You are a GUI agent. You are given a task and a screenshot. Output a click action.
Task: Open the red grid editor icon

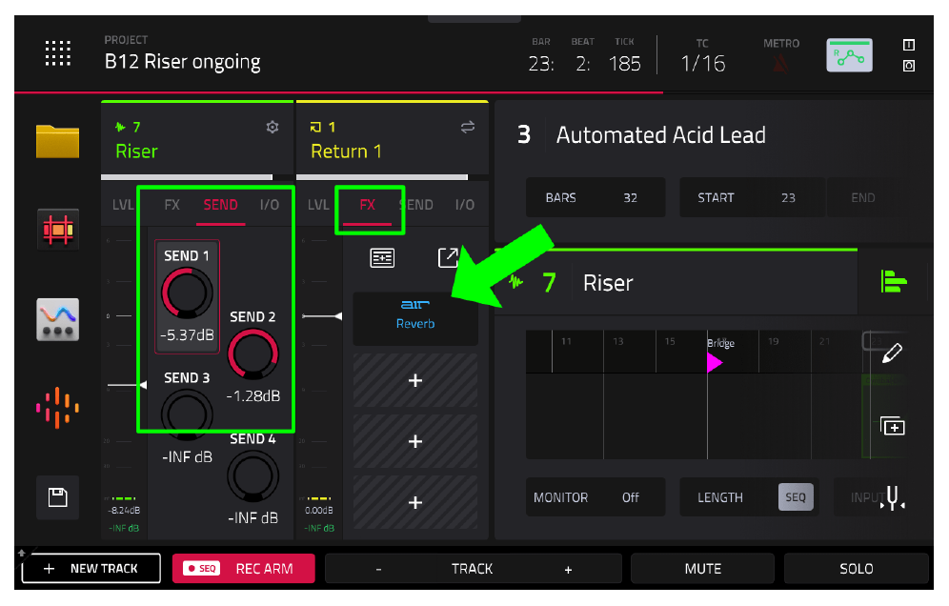click(x=57, y=230)
